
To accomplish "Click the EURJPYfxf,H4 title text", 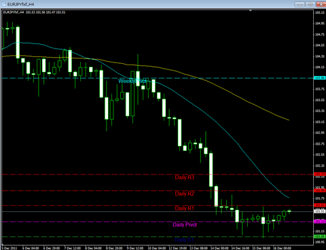I will 20,5.
